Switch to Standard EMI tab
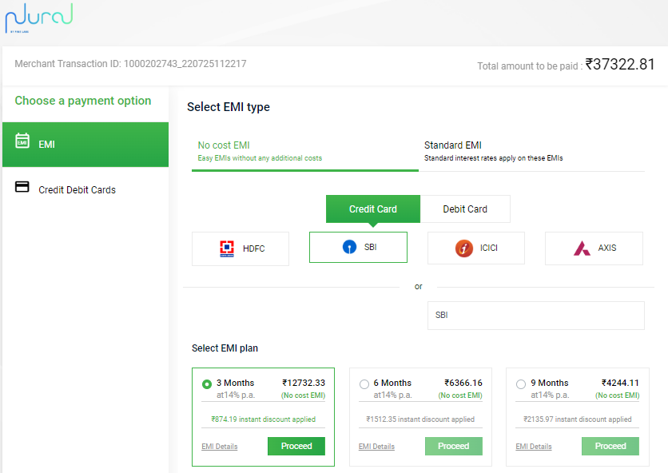Screen dimensions: 668x473 click(x=531, y=152)
